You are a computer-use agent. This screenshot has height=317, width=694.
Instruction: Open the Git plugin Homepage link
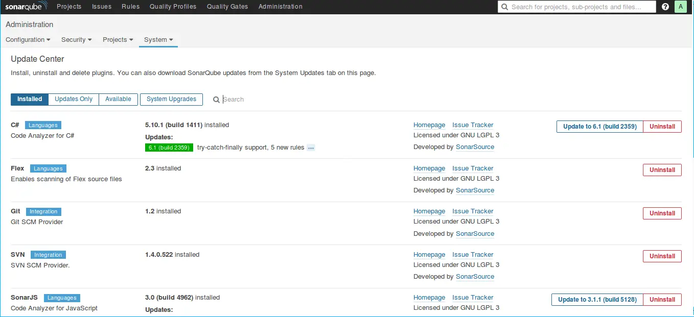[429, 211]
